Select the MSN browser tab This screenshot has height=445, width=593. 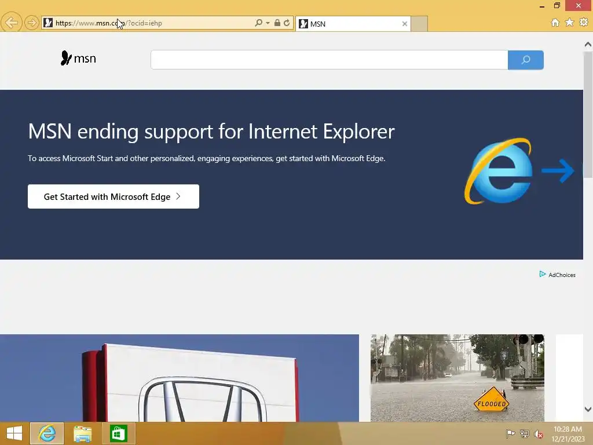pos(353,24)
